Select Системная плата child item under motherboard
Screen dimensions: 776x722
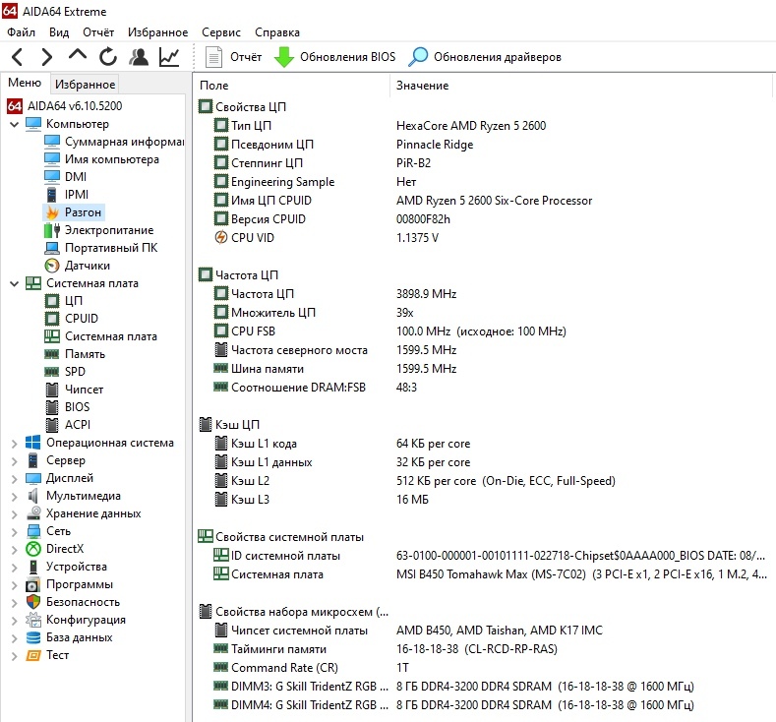(101, 336)
